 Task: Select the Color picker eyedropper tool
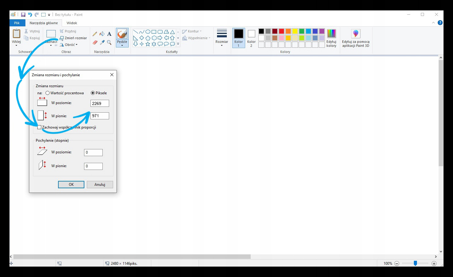pyautogui.click(x=102, y=43)
